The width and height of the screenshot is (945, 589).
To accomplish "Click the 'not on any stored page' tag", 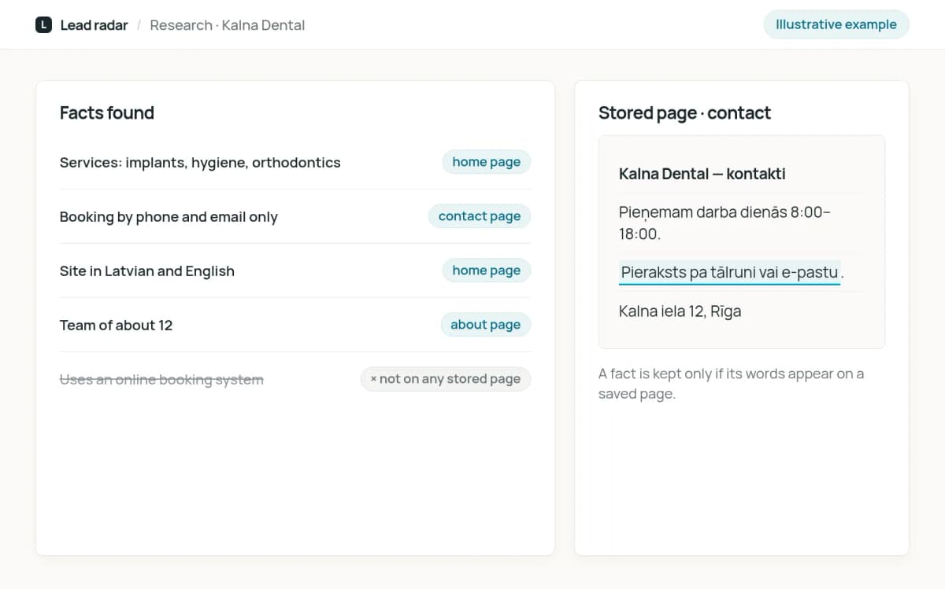I will (446, 379).
